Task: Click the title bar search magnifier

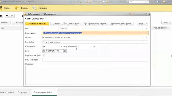Action: [x=128, y=2]
